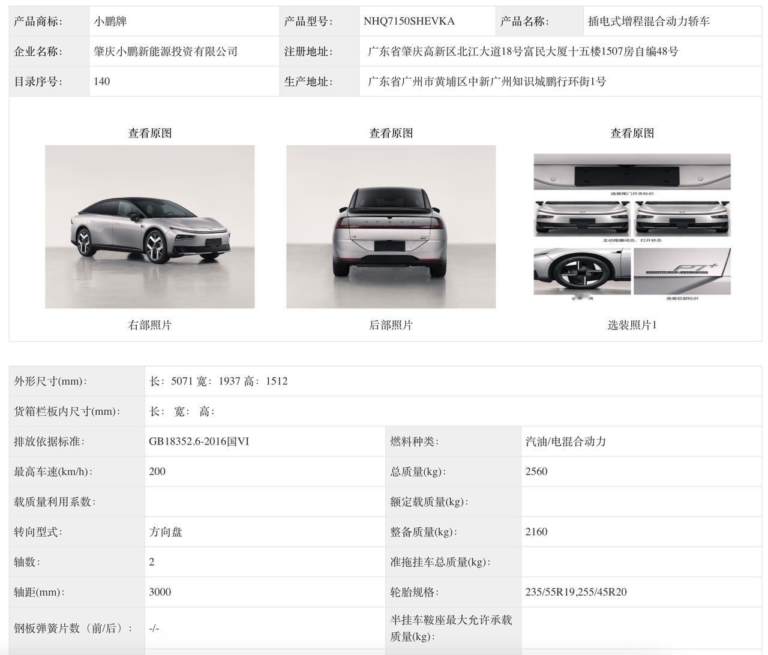The height and width of the screenshot is (655, 768).
Task: Click the 转向型式 label
Action: click(38, 531)
